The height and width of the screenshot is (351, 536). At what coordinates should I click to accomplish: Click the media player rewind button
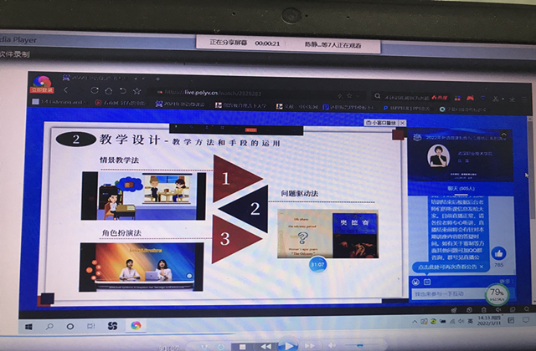point(266,346)
